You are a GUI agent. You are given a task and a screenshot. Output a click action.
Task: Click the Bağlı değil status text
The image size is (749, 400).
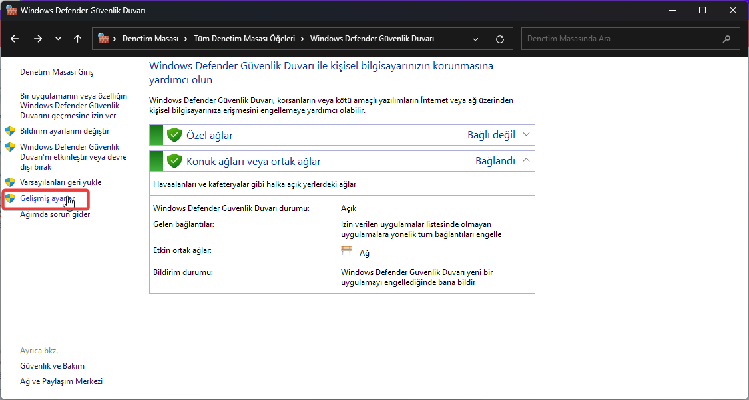[491, 135]
